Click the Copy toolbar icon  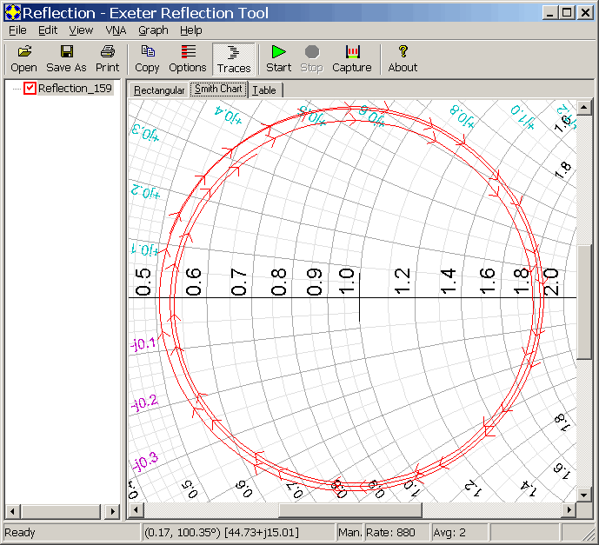pos(148,51)
